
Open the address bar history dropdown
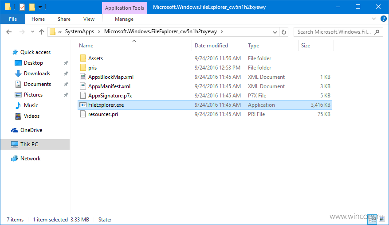tap(275, 32)
